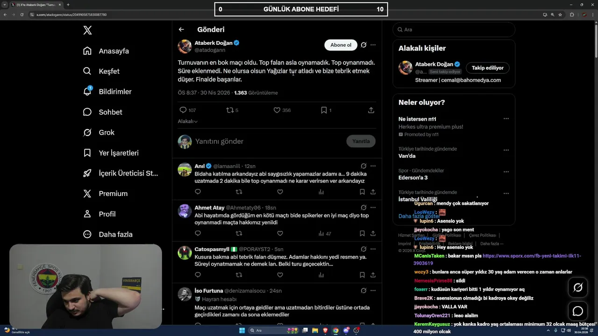This screenshot has height=336, width=598.
Task: Open more options on main post
Action: [373, 45]
